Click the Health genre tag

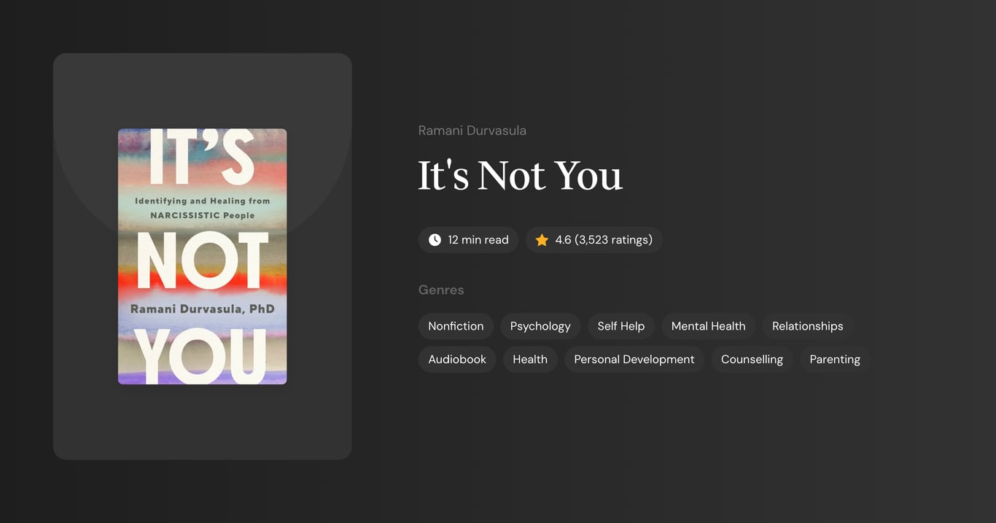530,359
